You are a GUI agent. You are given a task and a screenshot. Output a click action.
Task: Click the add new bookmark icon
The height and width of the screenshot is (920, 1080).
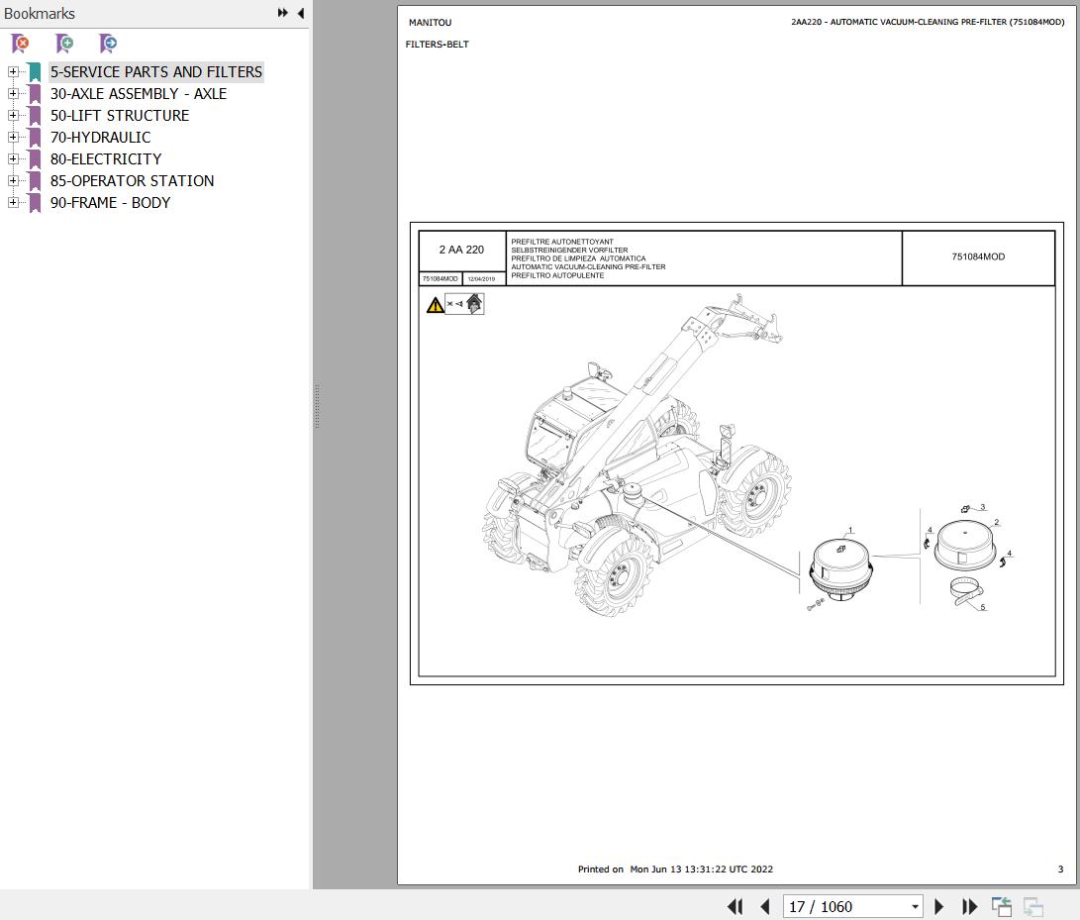tap(64, 44)
